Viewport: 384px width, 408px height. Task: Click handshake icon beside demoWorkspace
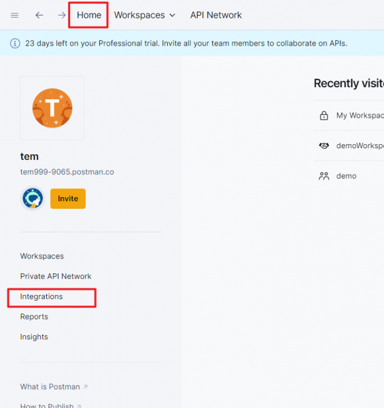click(x=324, y=146)
